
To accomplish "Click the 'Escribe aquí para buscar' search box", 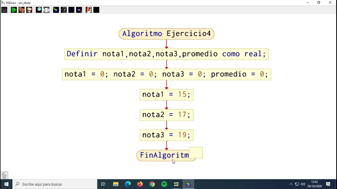I will click(x=55, y=184).
